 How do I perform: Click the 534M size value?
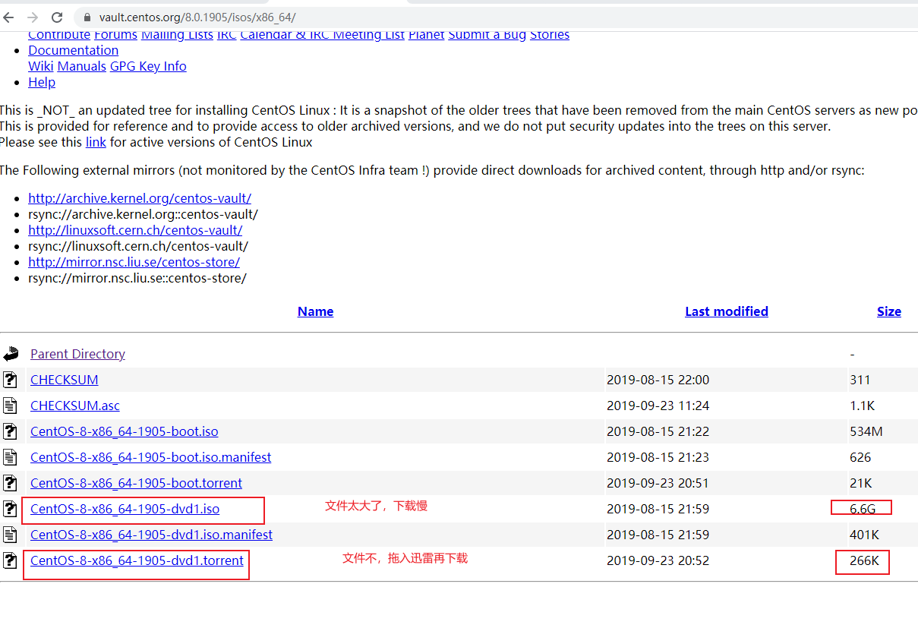click(866, 431)
